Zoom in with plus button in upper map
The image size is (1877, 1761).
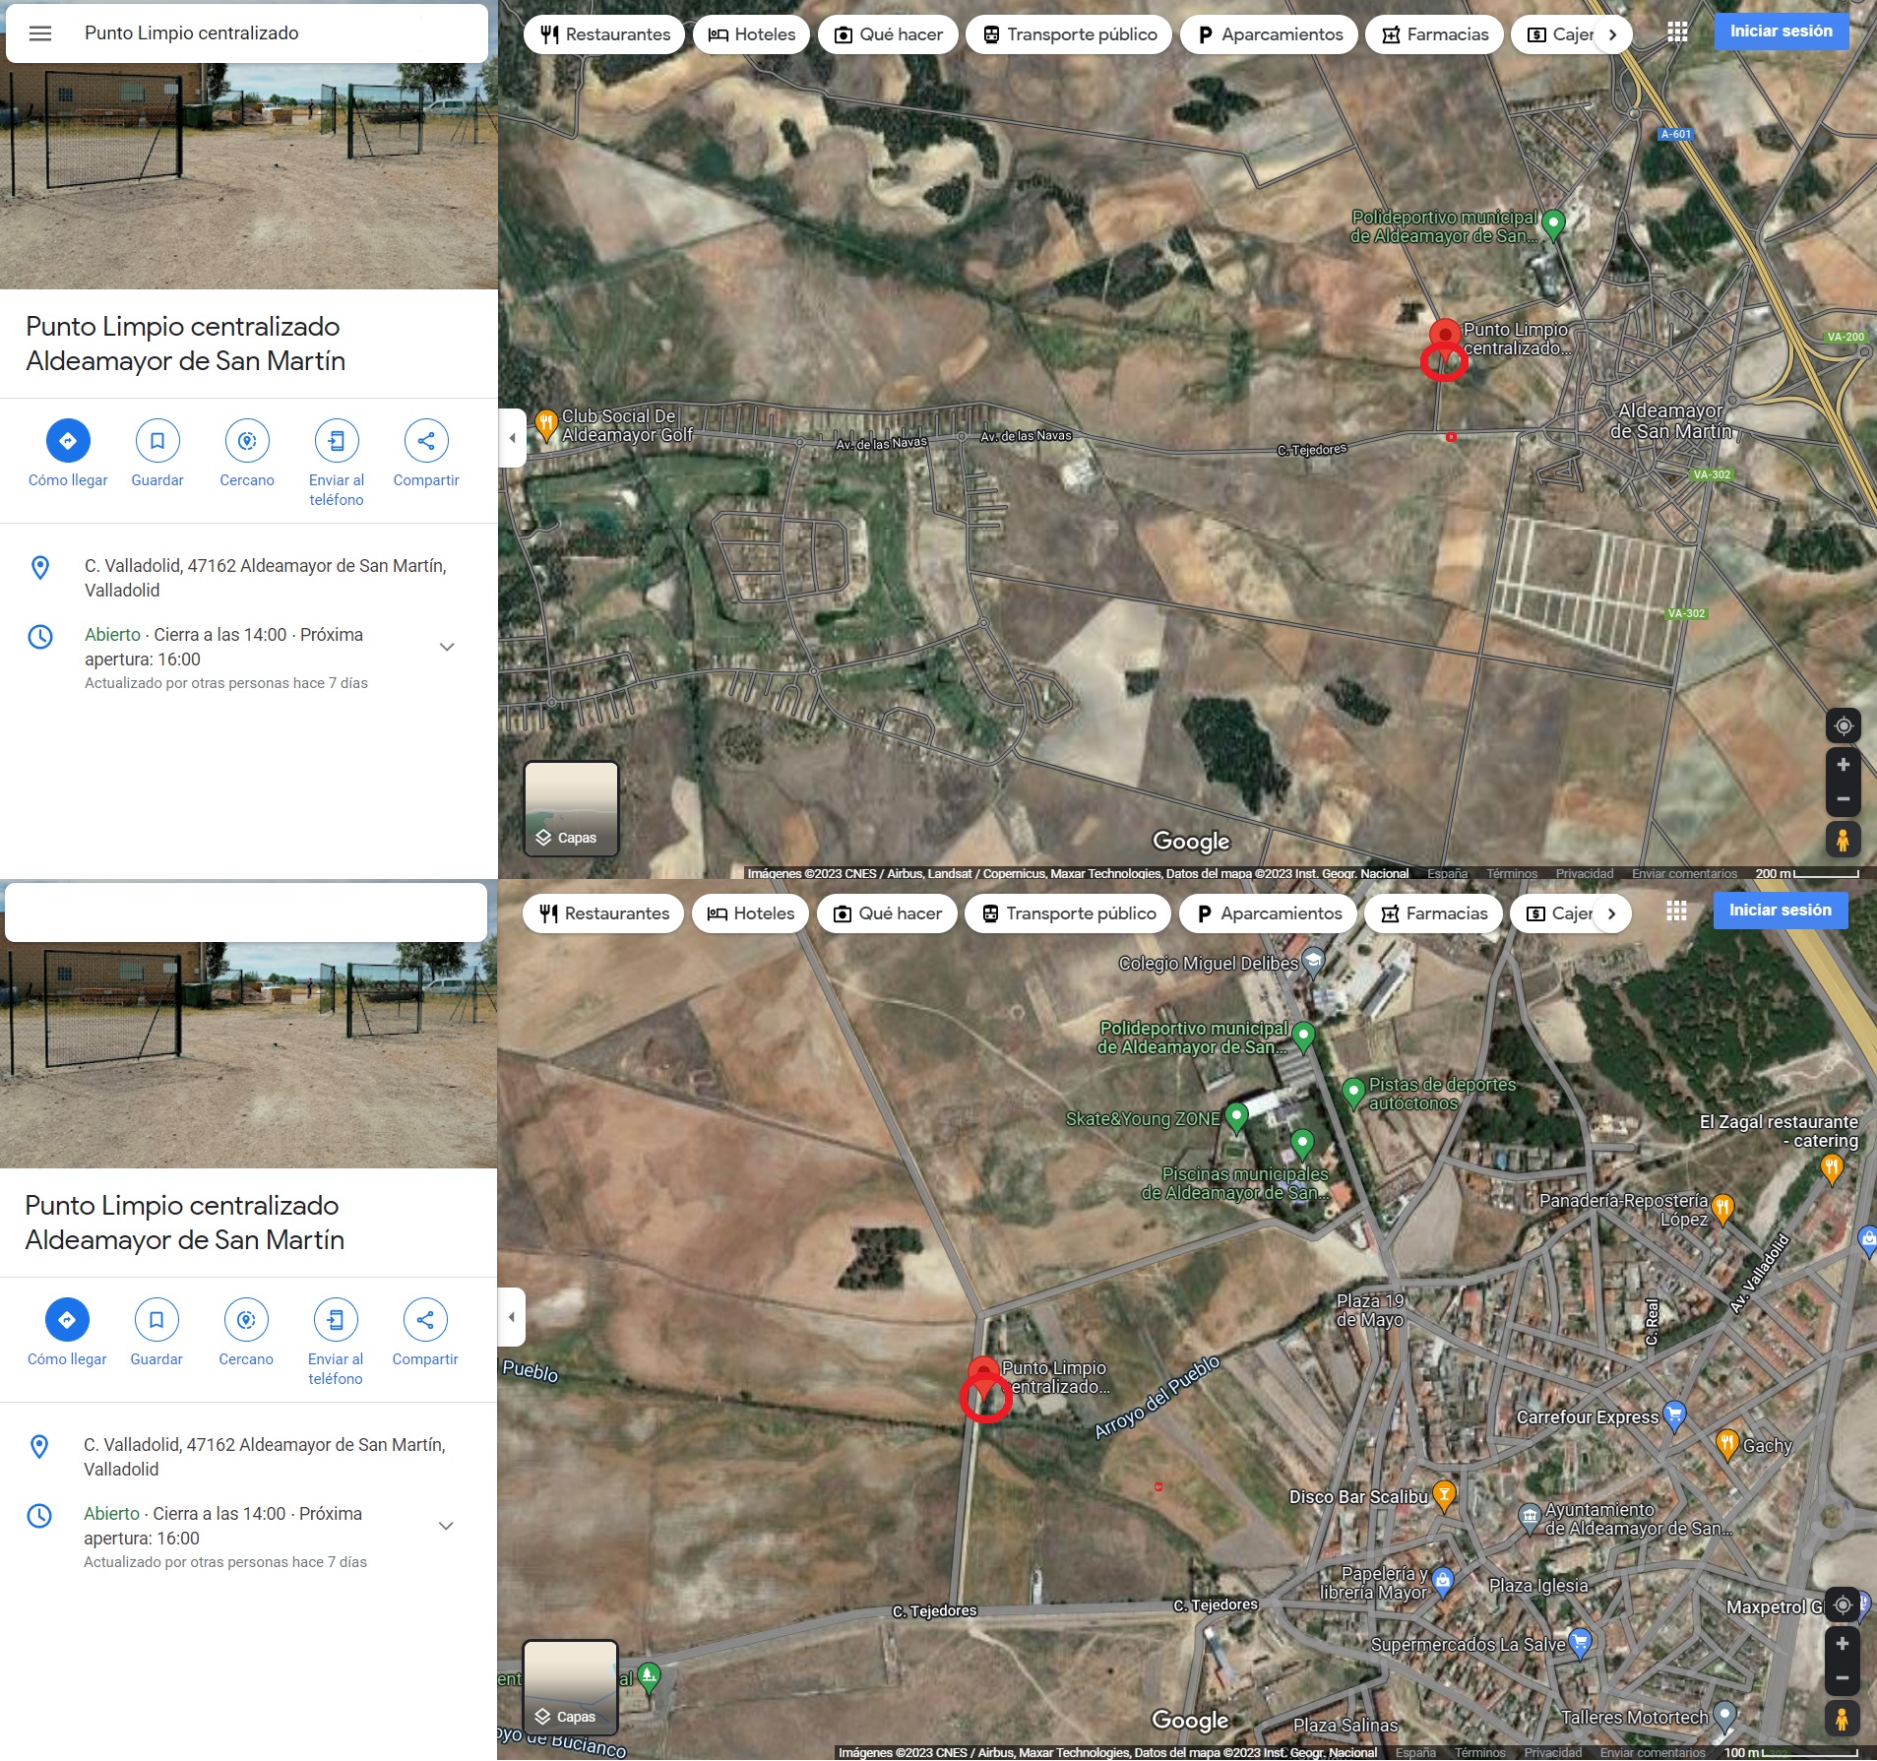pyautogui.click(x=1844, y=765)
